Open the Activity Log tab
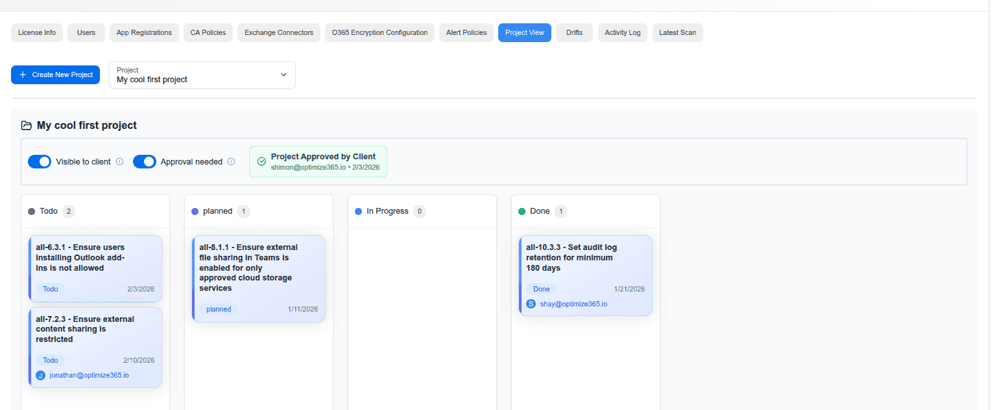The image size is (999, 410). coord(623,32)
